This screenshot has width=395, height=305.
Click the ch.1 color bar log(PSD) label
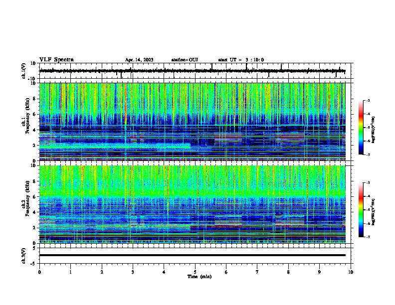coord(373,130)
